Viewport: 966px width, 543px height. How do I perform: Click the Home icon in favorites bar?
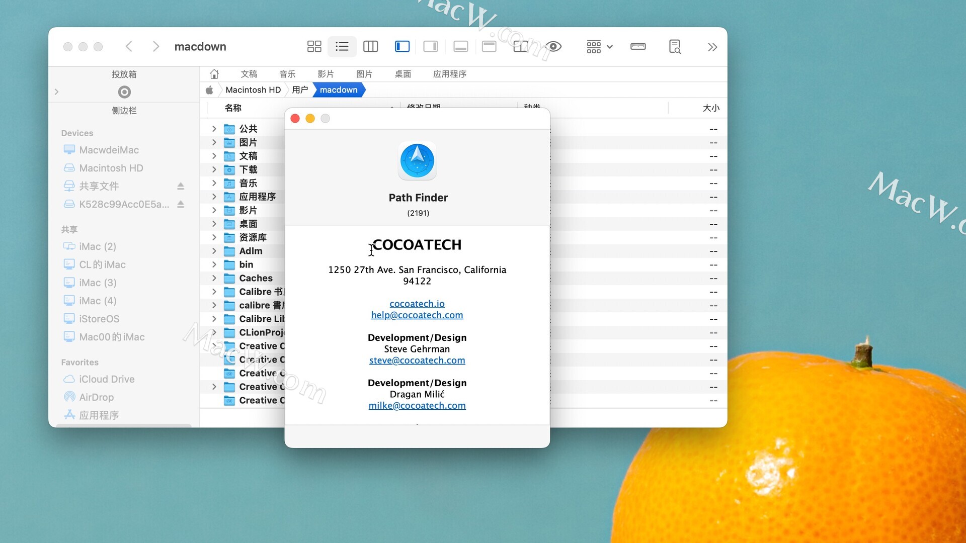click(x=214, y=74)
